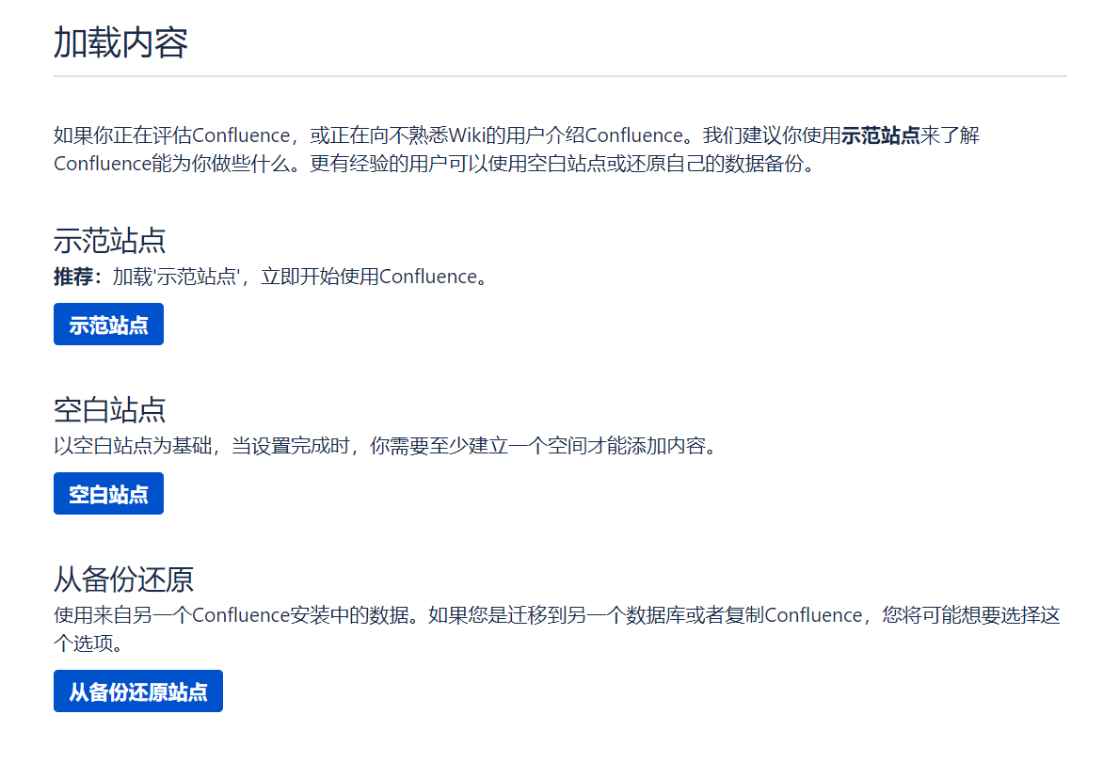Click the 示范站点 section heading
This screenshot has width=1119, height=762.
[110, 241]
